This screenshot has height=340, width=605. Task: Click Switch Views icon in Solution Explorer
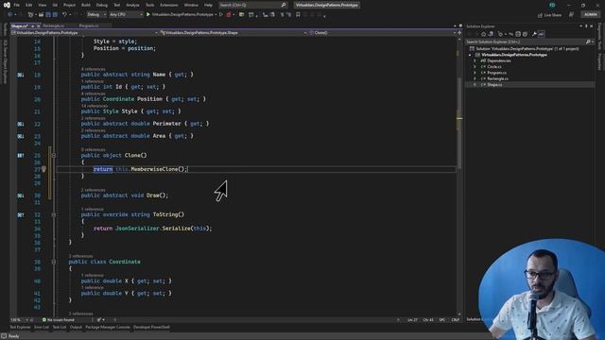click(x=491, y=34)
